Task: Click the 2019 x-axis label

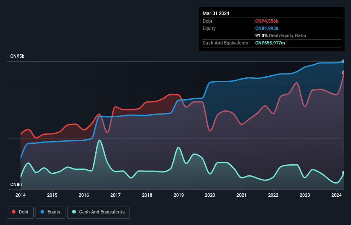Action: (179, 195)
